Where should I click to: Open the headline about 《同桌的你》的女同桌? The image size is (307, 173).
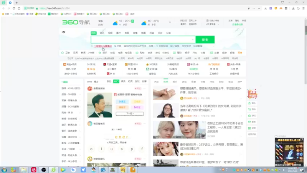tap(211, 108)
